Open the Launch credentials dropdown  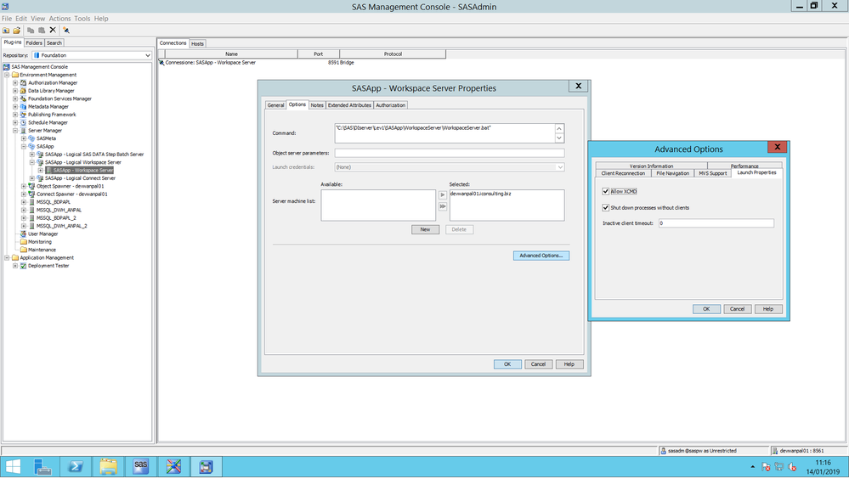coord(560,167)
